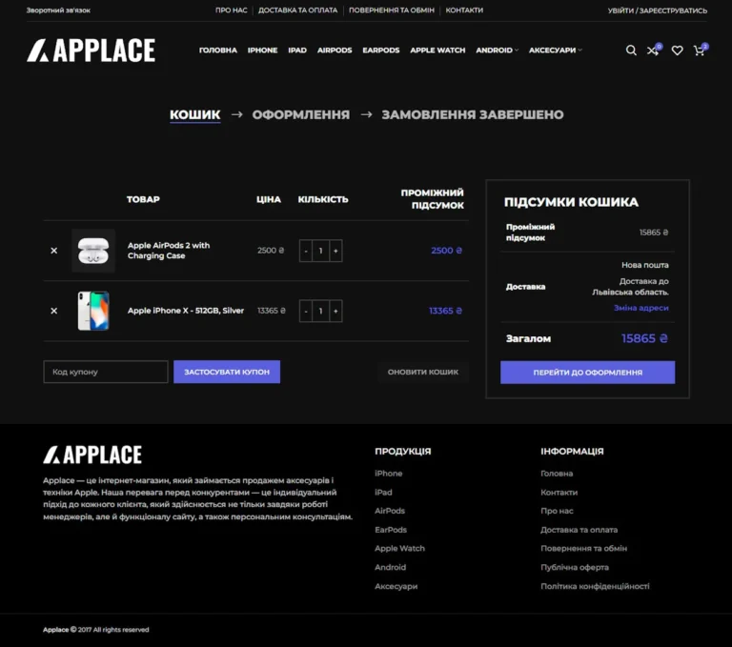The image size is (732, 647).
Task: Open the search magnifier icon
Action: 631,50
